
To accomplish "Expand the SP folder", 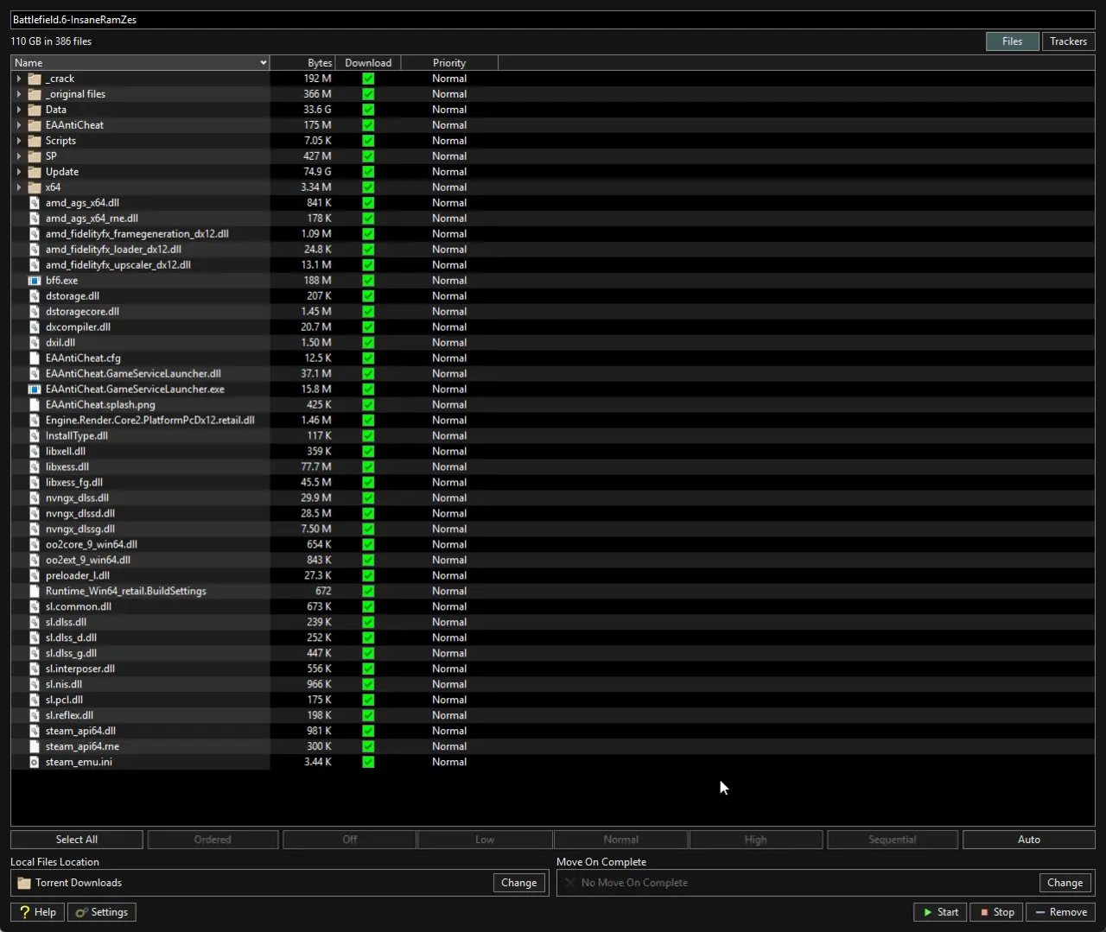I will pos(19,156).
